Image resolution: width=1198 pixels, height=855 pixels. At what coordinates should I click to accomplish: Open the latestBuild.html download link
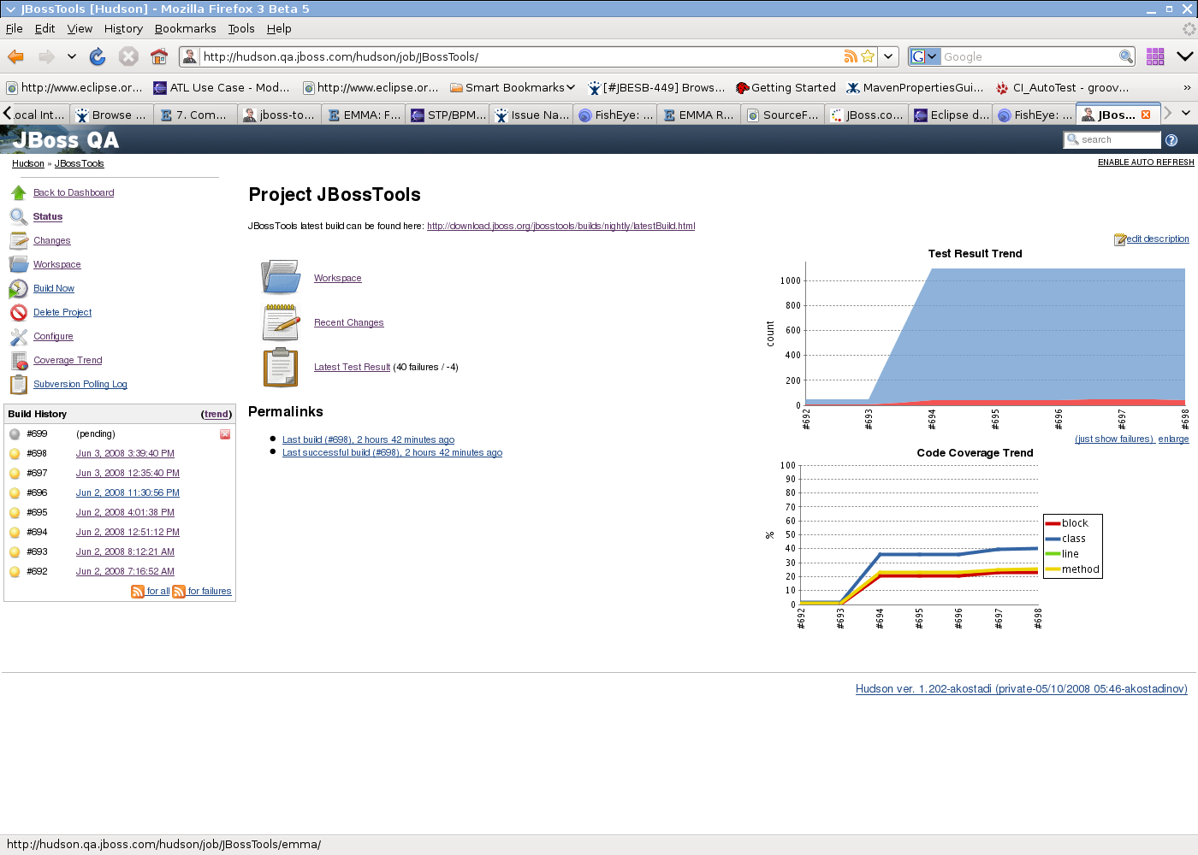click(x=560, y=227)
